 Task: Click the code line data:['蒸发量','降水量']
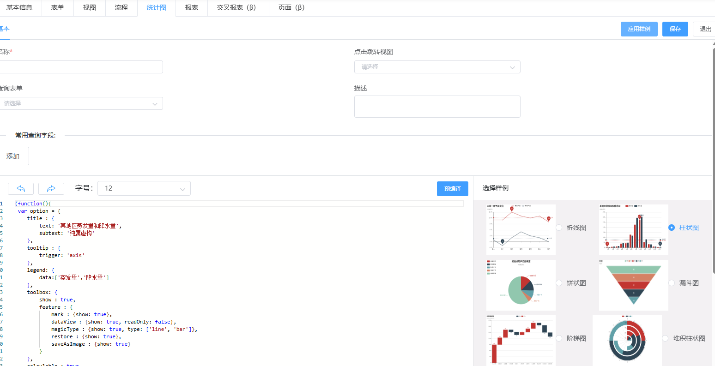pyautogui.click(x=74, y=277)
